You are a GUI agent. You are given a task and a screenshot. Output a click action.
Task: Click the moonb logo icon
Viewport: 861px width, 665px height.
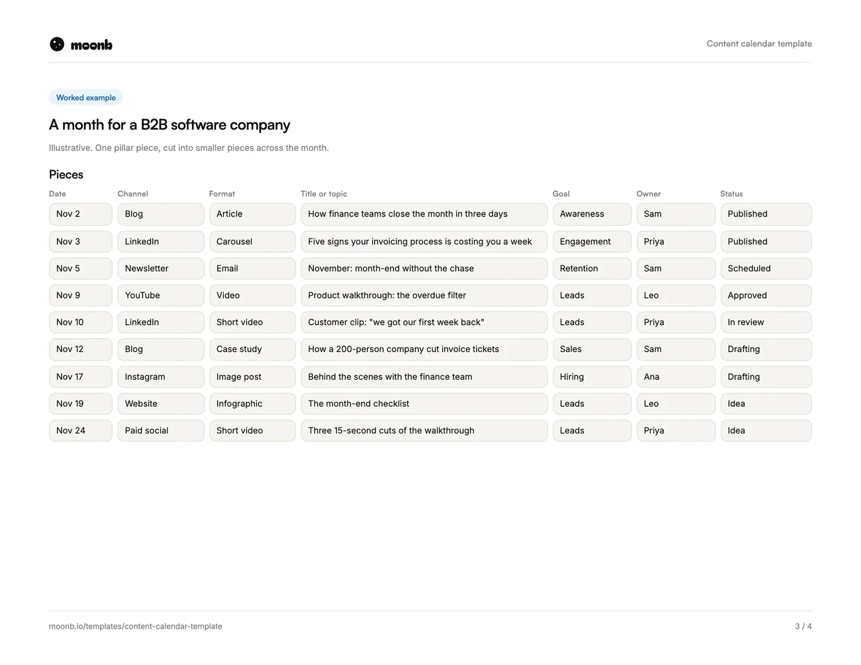click(57, 44)
